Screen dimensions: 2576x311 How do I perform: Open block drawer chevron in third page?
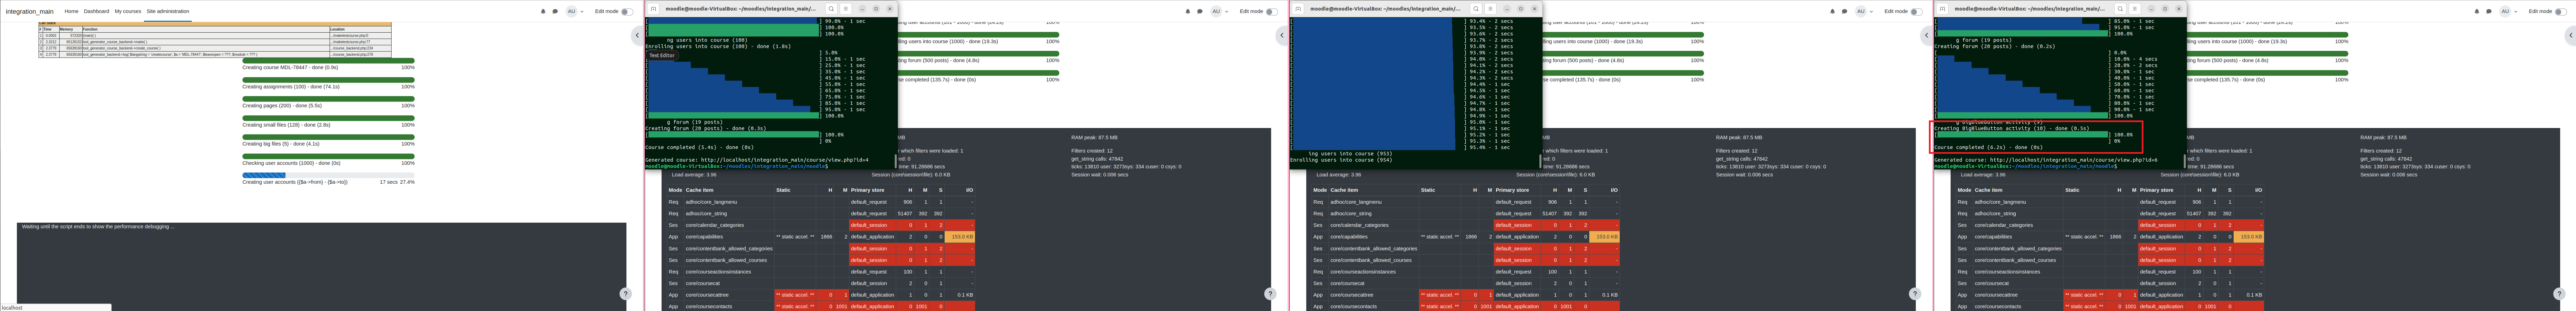(1927, 35)
